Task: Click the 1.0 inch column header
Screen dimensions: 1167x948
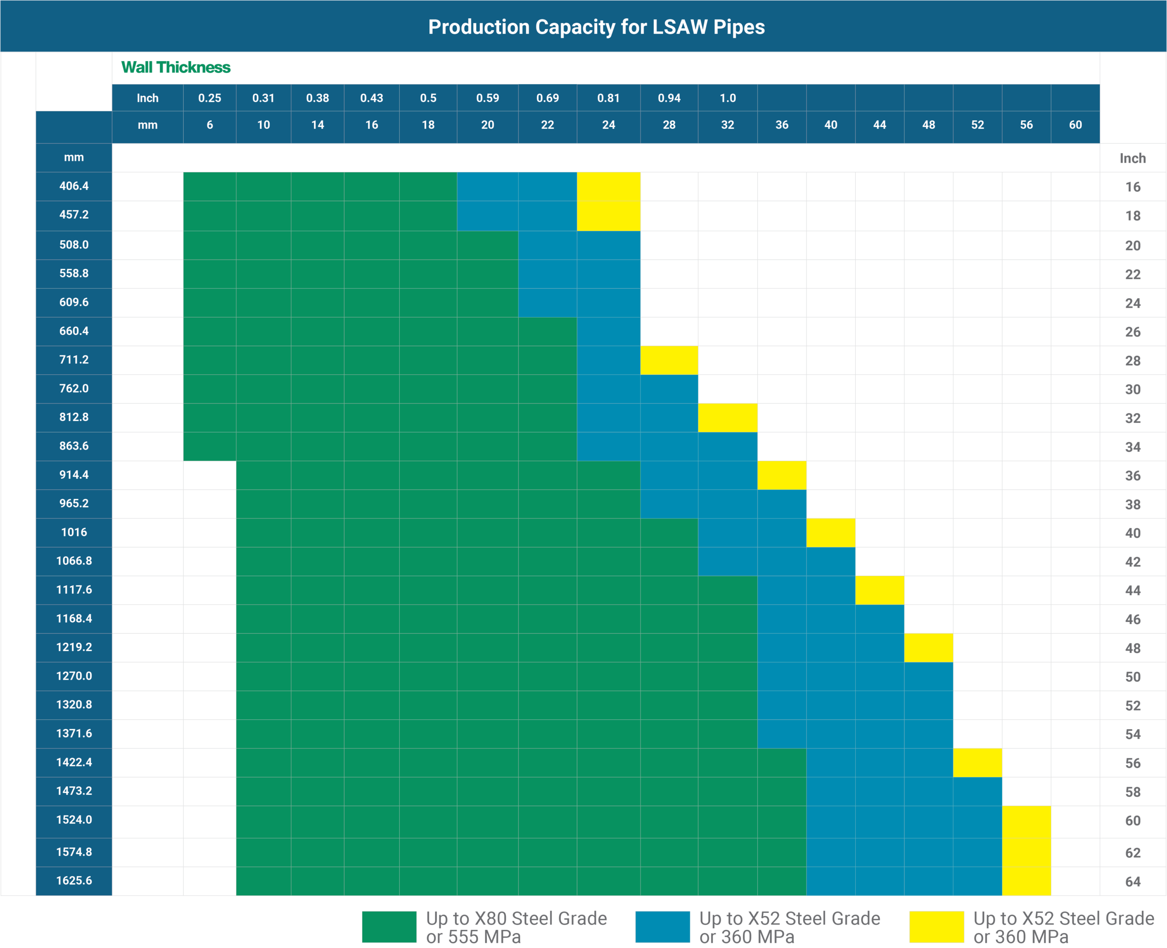Action: point(727,98)
